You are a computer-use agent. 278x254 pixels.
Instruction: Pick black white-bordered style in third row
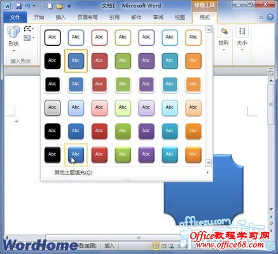tap(52, 84)
